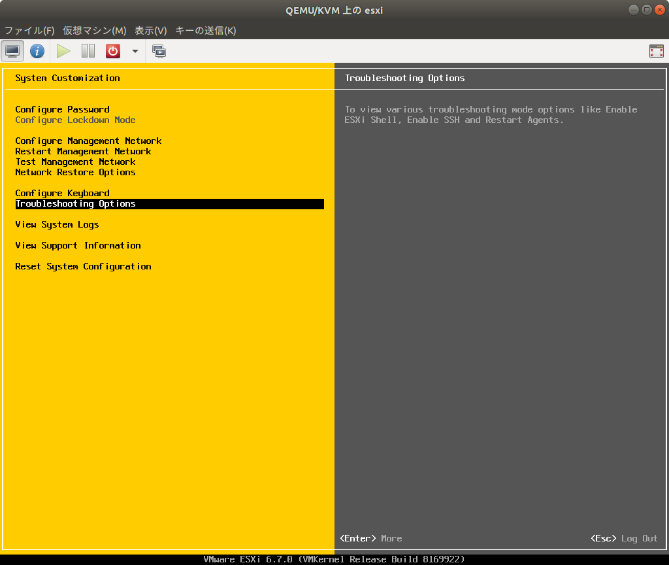
Task: Click VMware ESXi 6.7.0 build status text
Action: tap(334, 560)
